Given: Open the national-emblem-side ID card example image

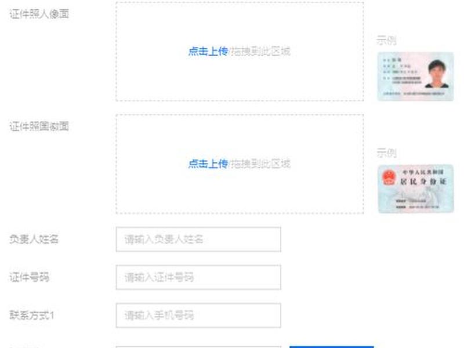Looking at the screenshot, I should point(415,189).
